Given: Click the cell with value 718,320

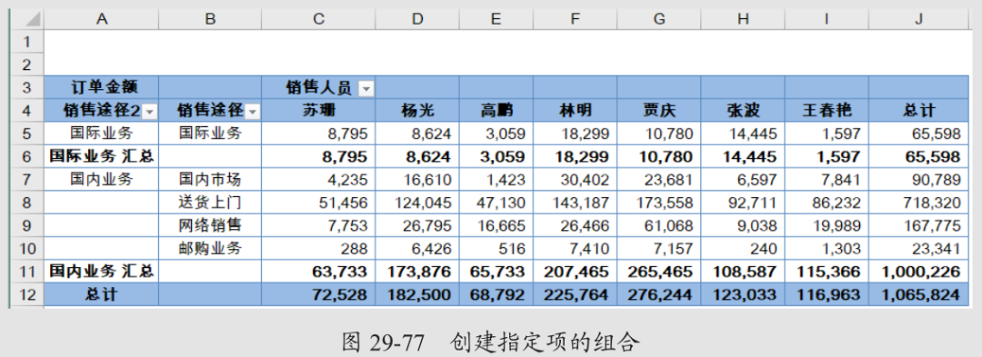Looking at the screenshot, I should click(918, 203).
